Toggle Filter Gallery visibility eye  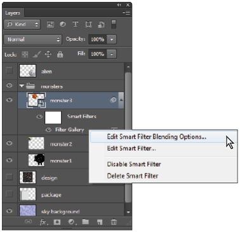tap(48, 130)
